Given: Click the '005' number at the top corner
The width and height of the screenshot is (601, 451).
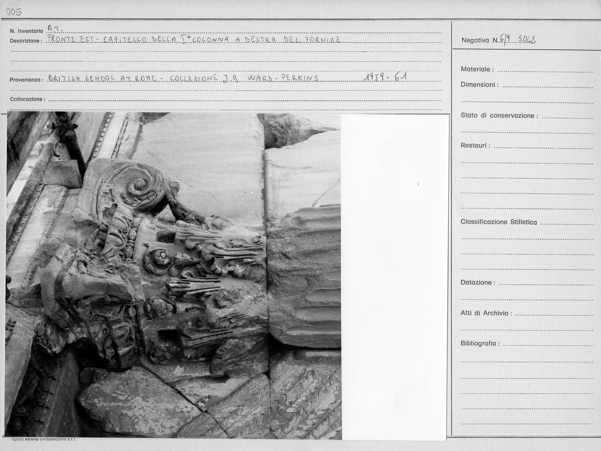Looking at the screenshot, I should click(14, 12).
